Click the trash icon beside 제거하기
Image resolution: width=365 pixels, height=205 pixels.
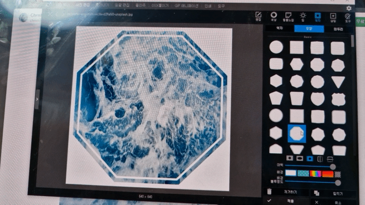pyautogui.click(x=270, y=191)
